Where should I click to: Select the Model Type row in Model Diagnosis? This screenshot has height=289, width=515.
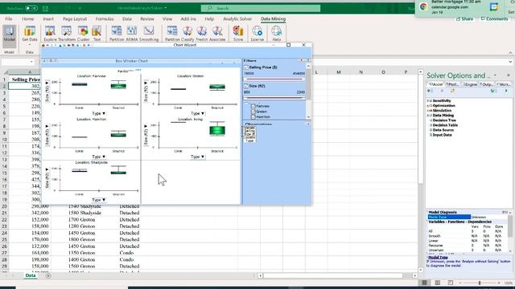coord(468,217)
